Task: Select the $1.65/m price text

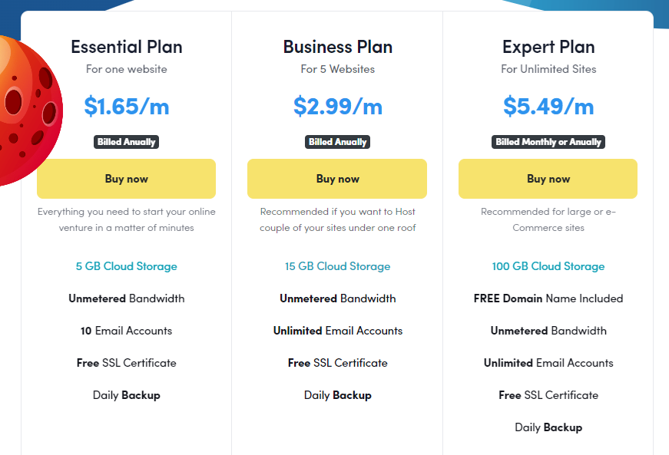Action: pyautogui.click(x=126, y=106)
